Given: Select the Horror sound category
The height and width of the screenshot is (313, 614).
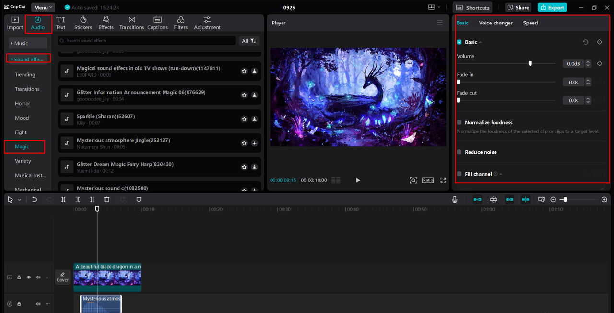Looking at the screenshot, I should (x=23, y=103).
